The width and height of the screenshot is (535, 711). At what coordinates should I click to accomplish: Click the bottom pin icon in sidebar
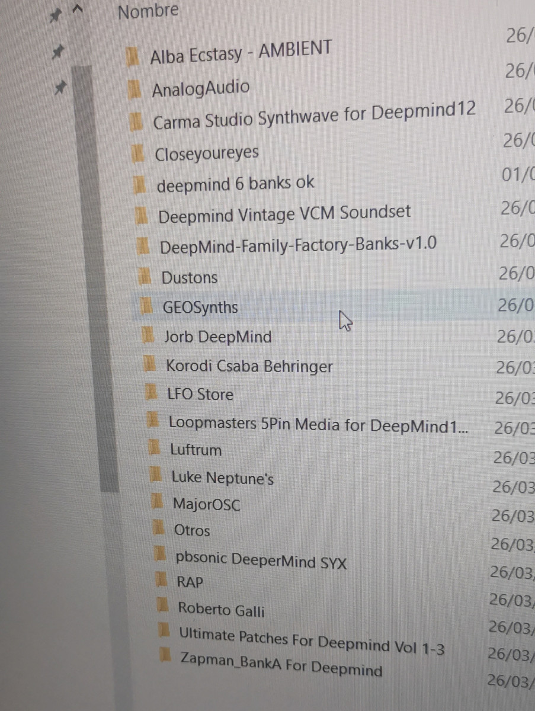[60, 88]
